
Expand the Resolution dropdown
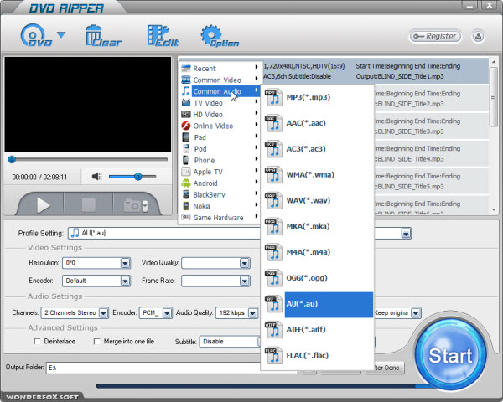click(125, 263)
